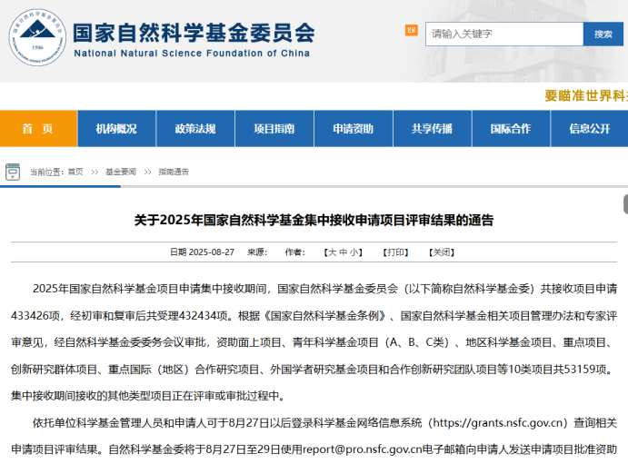The height and width of the screenshot is (464, 628).
Task: Open the 国际合作 navigation menu
Action: [x=510, y=129]
